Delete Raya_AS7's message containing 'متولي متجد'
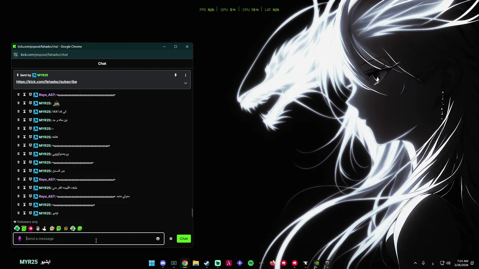Viewport: 479px width, 269px height. click(18, 196)
